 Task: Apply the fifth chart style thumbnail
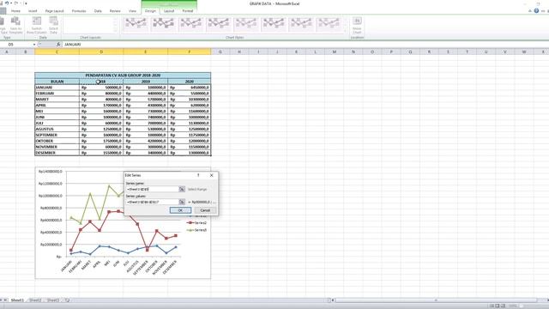(x=246, y=24)
